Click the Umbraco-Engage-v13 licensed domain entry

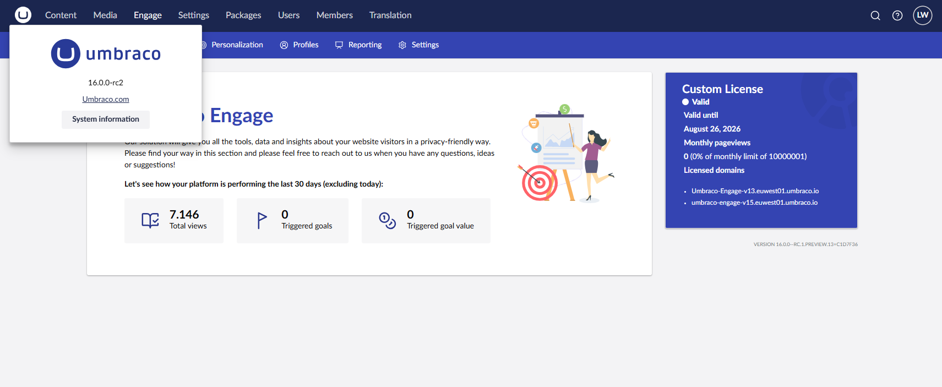(755, 191)
